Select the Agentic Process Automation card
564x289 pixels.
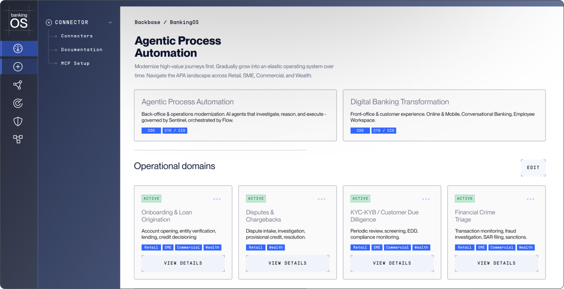click(235, 115)
